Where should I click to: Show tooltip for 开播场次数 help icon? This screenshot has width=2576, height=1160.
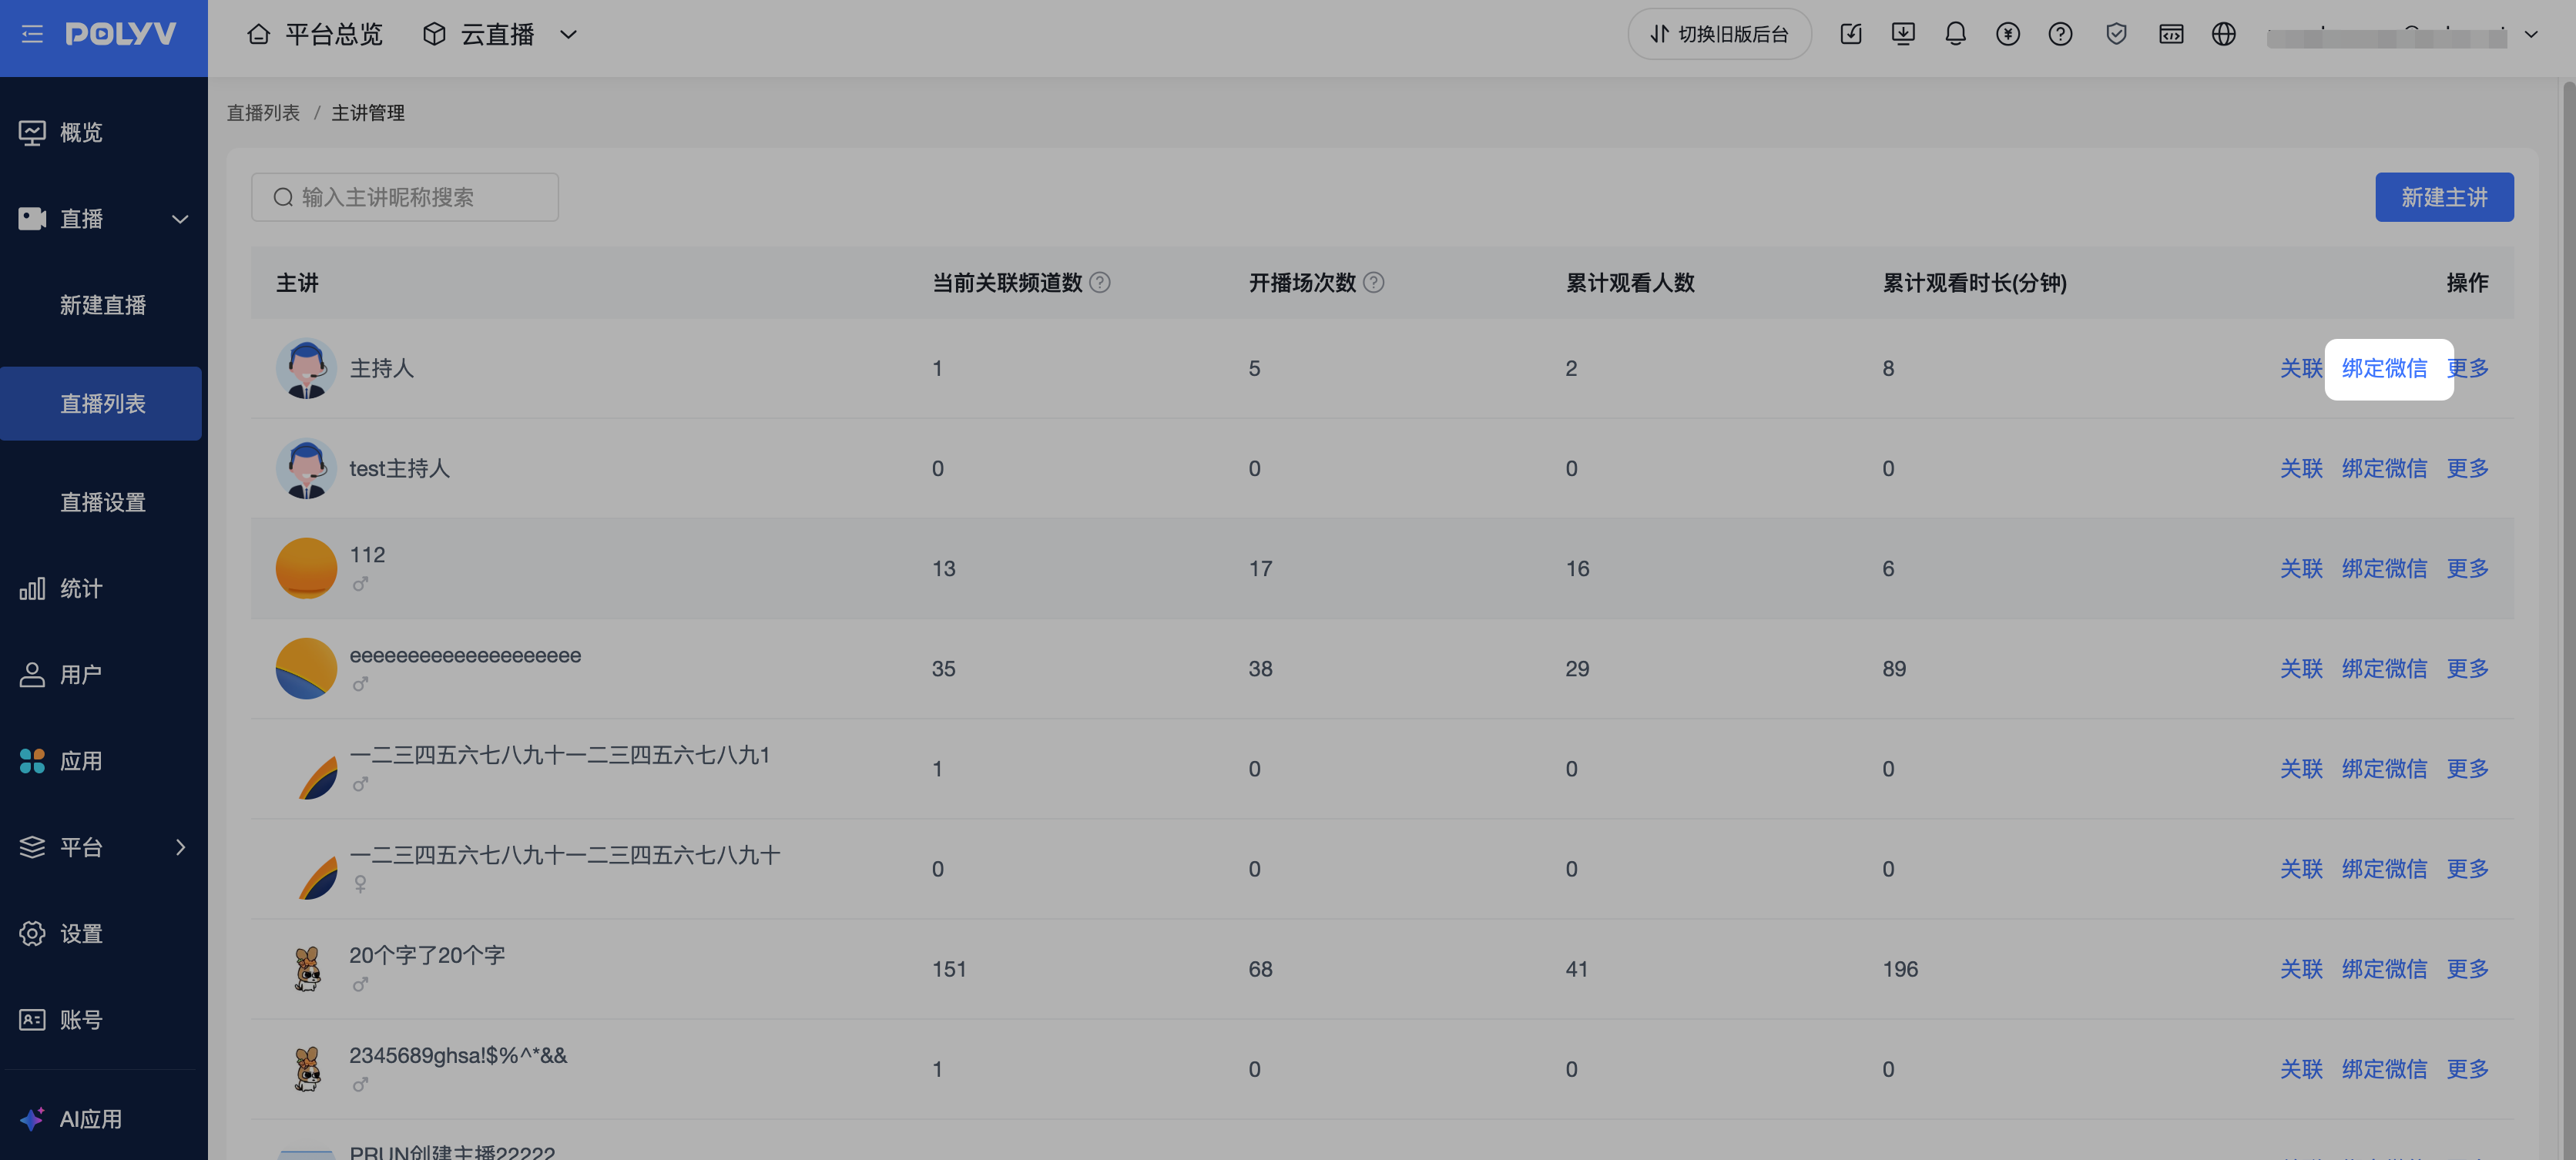[1374, 283]
